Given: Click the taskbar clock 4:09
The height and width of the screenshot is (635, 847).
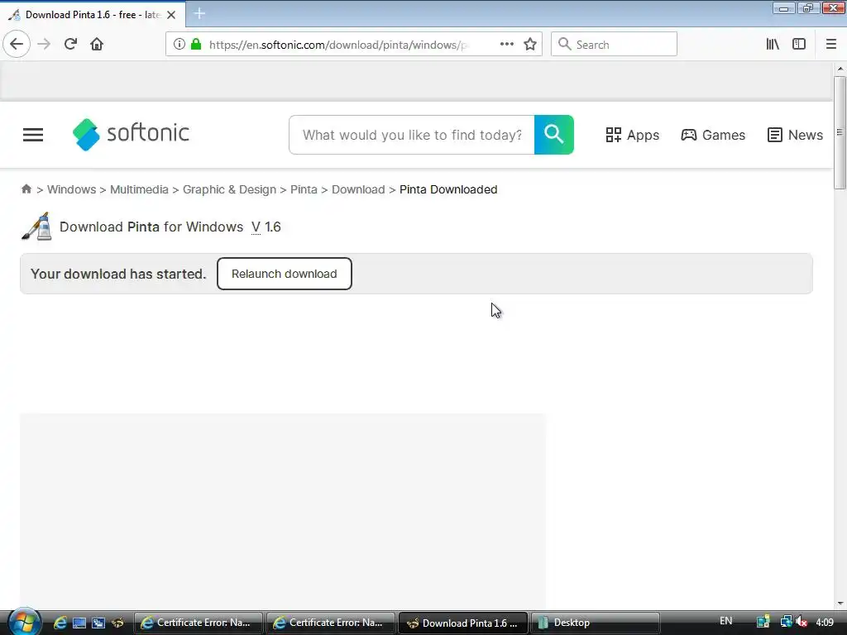Looking at the screenshot, I should pyautogui.click(x=825, y=623).
